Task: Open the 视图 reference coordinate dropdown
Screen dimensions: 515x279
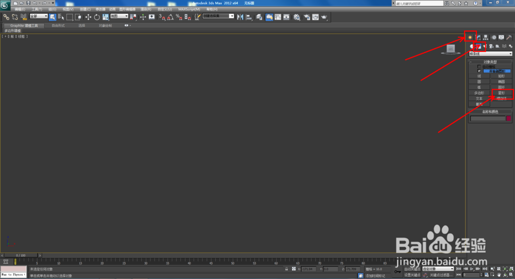Action: (x=119, y=16)
